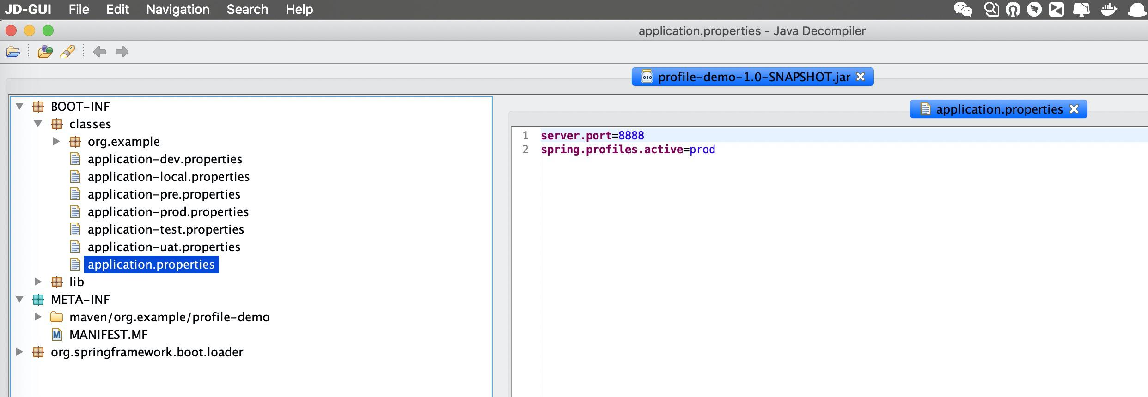Open the Navigation menu

[x=177, y=9]
